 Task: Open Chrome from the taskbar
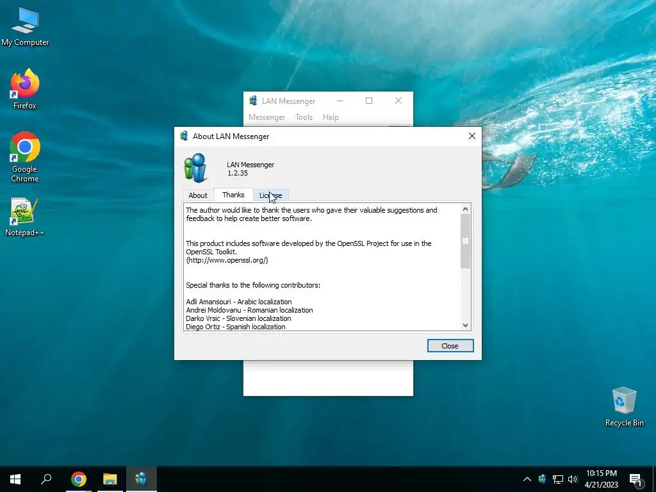click(79, 479)
